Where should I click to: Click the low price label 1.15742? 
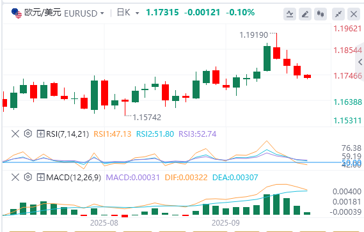(x=146, y=118)
